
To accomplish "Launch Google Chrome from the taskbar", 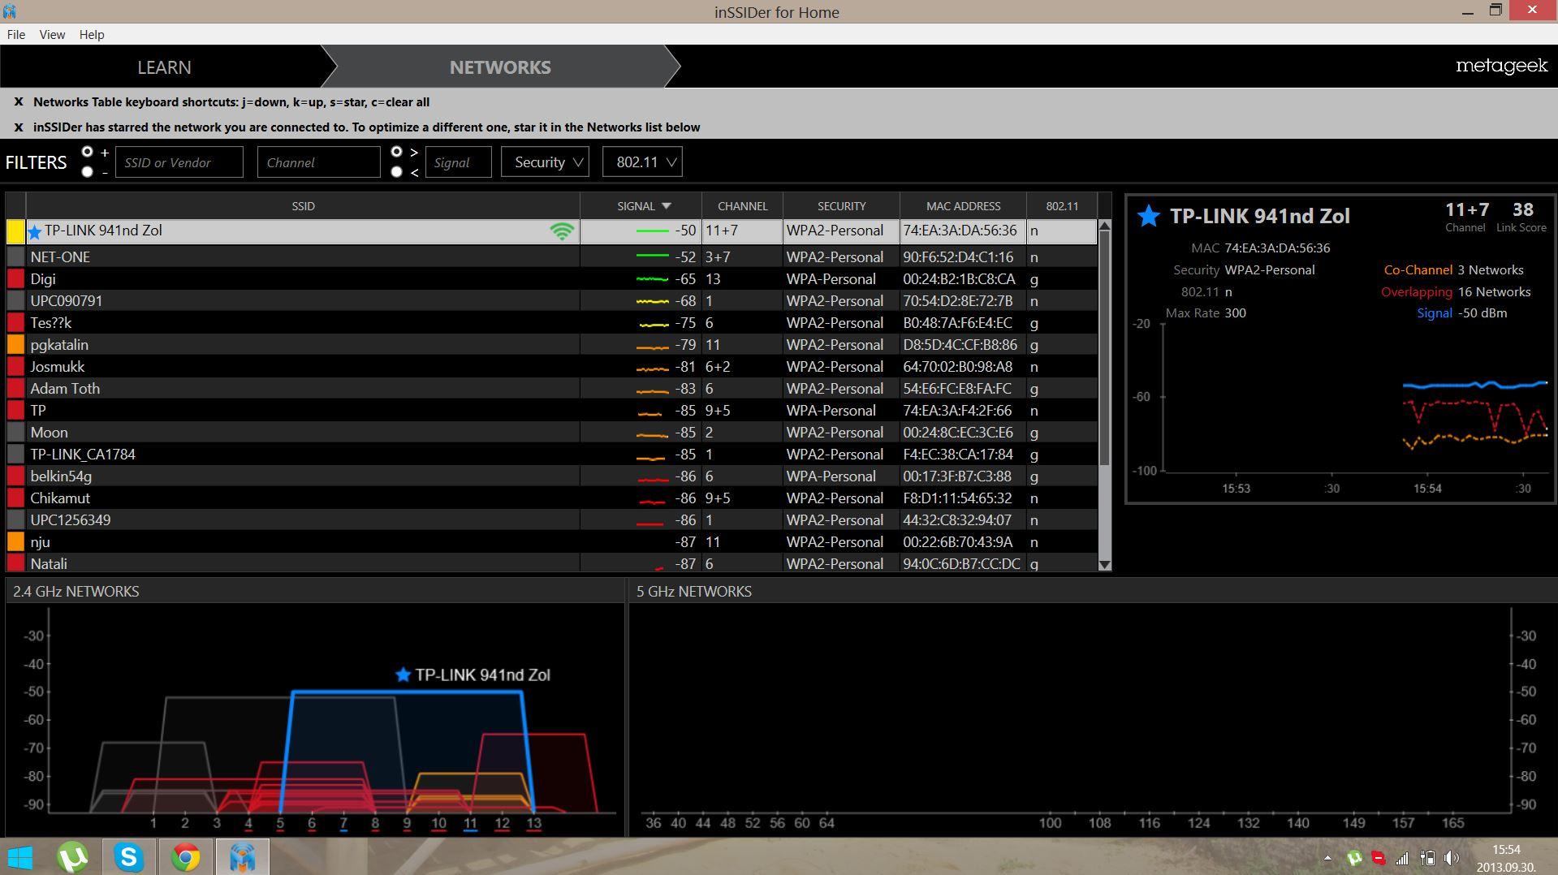I will (185, 857).
